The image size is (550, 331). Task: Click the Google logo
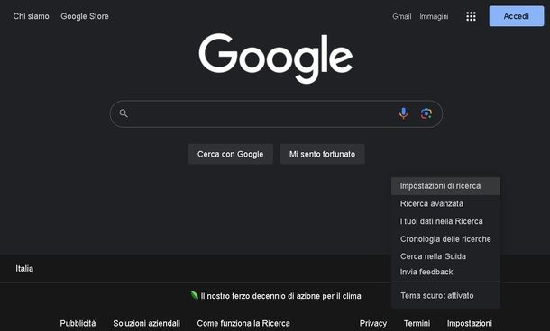pos(276,58)
